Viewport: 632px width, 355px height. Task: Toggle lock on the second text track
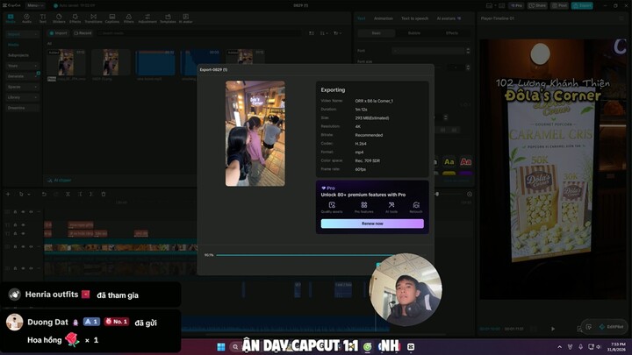(x=15, y=233)
